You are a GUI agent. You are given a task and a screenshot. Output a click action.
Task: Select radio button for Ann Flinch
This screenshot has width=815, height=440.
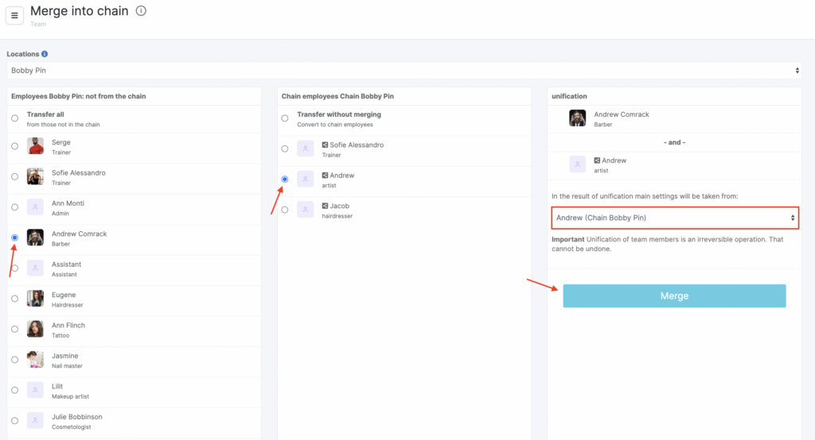[x=14, y=329]
